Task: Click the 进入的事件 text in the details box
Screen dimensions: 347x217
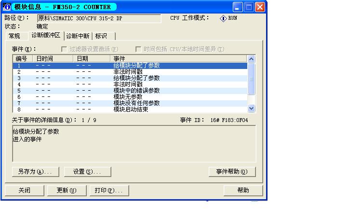Action: 27,139
